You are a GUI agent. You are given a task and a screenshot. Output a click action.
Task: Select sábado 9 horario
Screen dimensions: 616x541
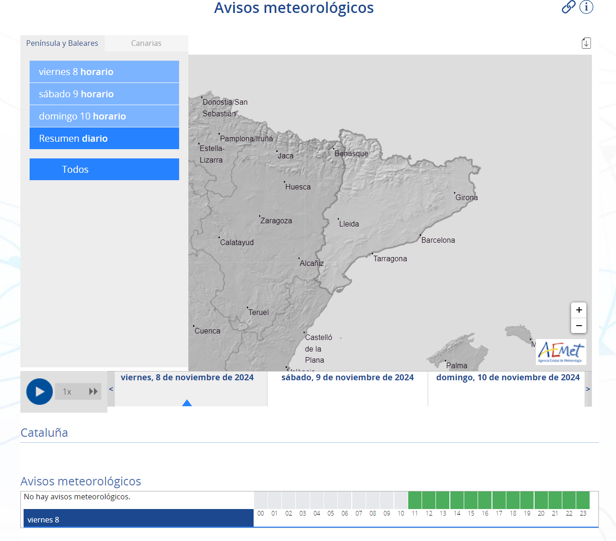point(104,94)
